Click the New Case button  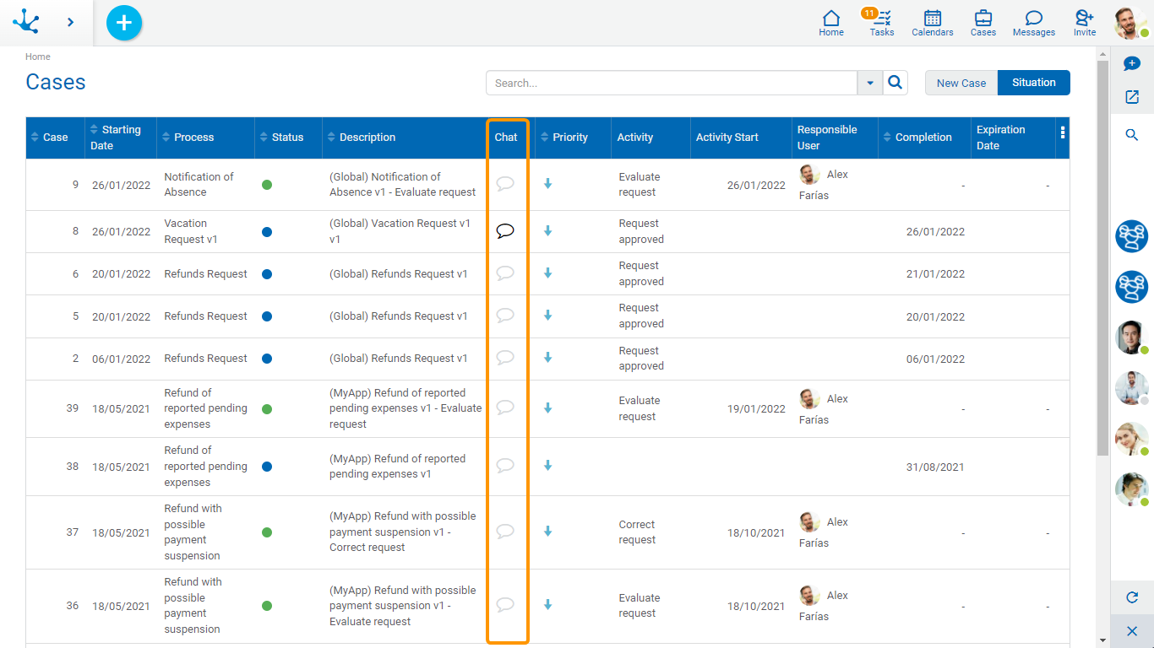click(x=961, y=83)
